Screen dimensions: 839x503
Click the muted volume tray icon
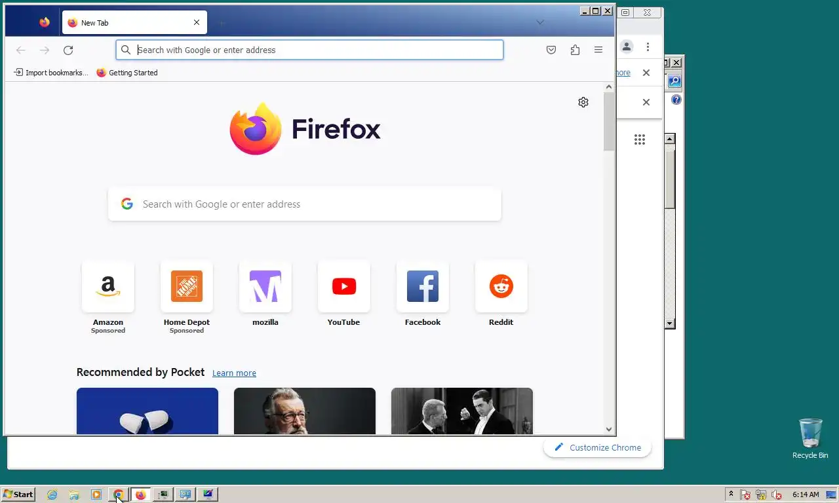pos(777,494)
